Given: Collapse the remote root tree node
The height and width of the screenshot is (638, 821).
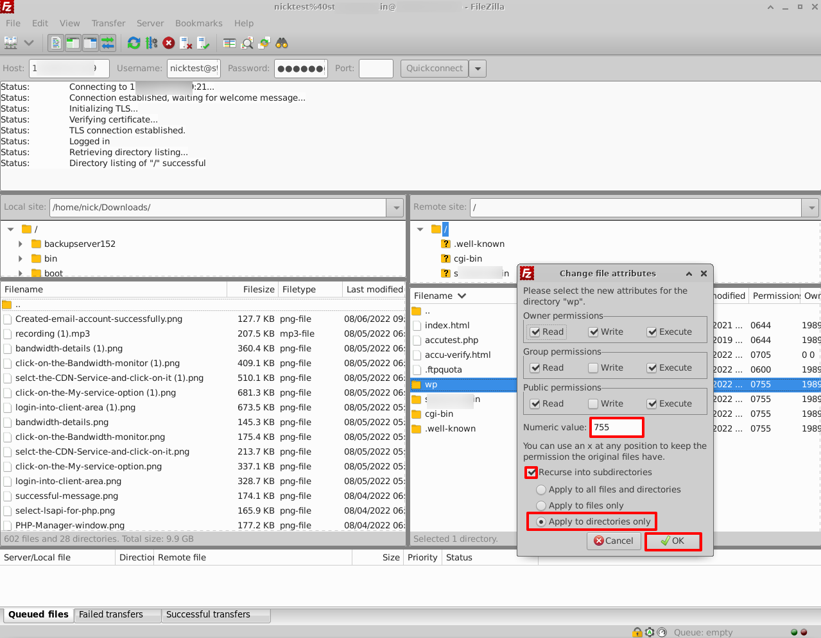Looking at the screenshot, I should pos(420,229).
